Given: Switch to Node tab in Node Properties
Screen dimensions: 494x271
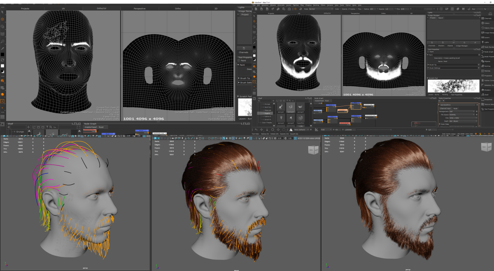Looking at the screenshot, I should [455, 108].
